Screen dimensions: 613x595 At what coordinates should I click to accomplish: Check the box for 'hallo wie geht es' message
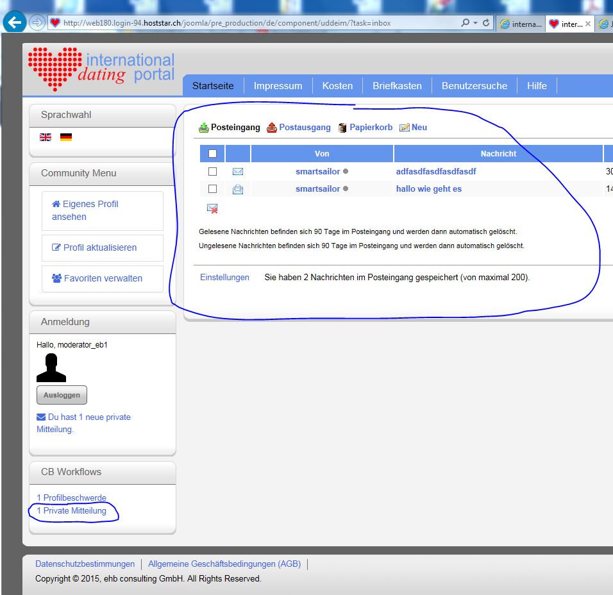(x=213, y=189)
